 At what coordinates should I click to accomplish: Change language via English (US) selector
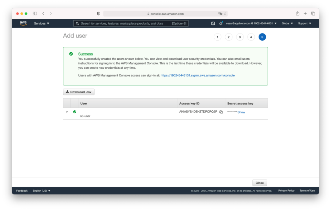coord(41,190)
